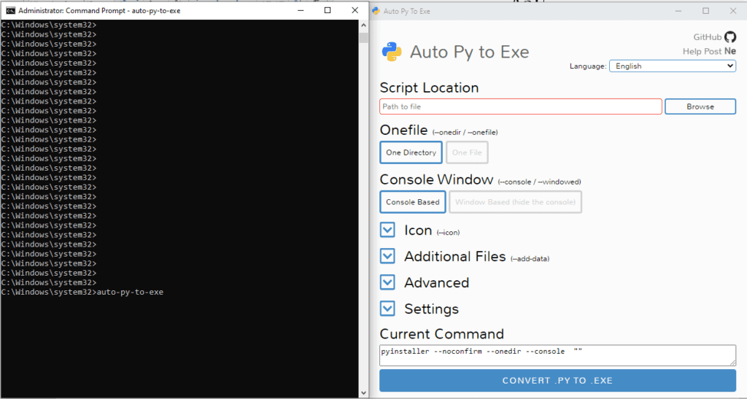This screenshot has height=399, width=747.
Task: Click the resize grip of Current Command box
Action: [x=732, y=363]
